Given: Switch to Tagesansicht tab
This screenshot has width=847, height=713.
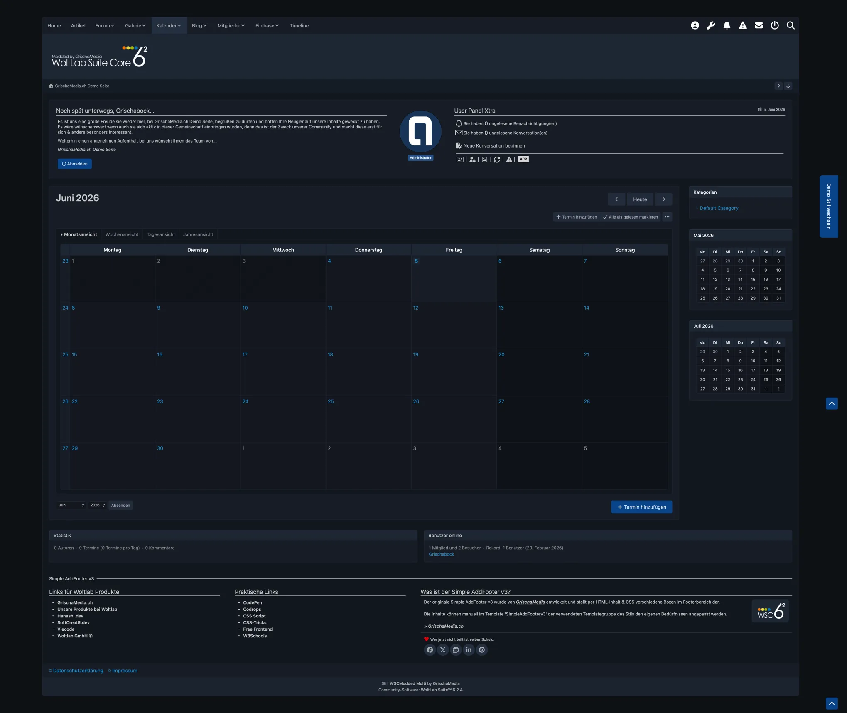Looking at the screenshot, I should 161,234.
